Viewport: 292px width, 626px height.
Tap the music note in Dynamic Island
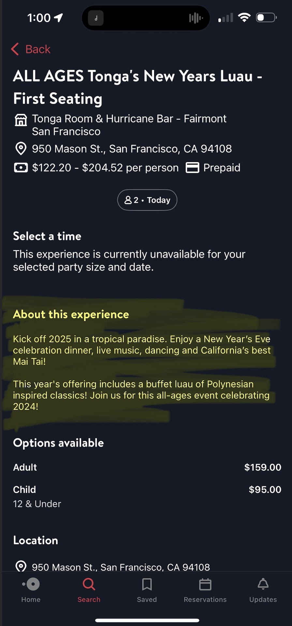point(96,18)
